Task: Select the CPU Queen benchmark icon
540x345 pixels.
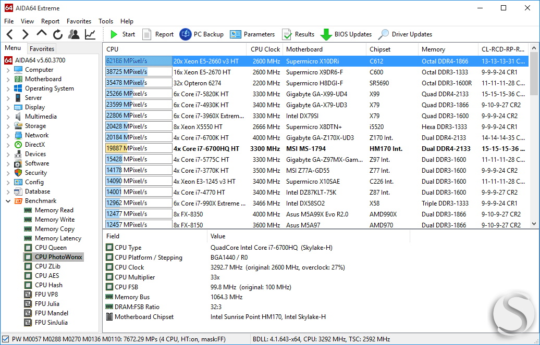Action: pos(28,248)
